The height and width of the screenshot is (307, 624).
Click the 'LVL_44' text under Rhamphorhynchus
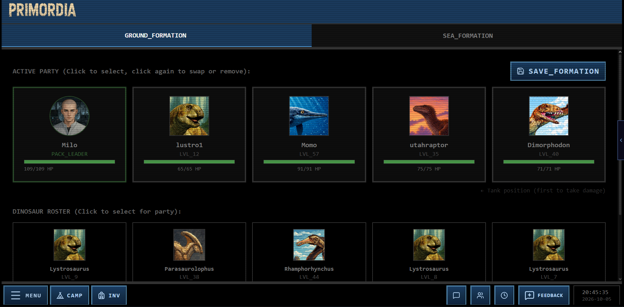tap(309, 277)
